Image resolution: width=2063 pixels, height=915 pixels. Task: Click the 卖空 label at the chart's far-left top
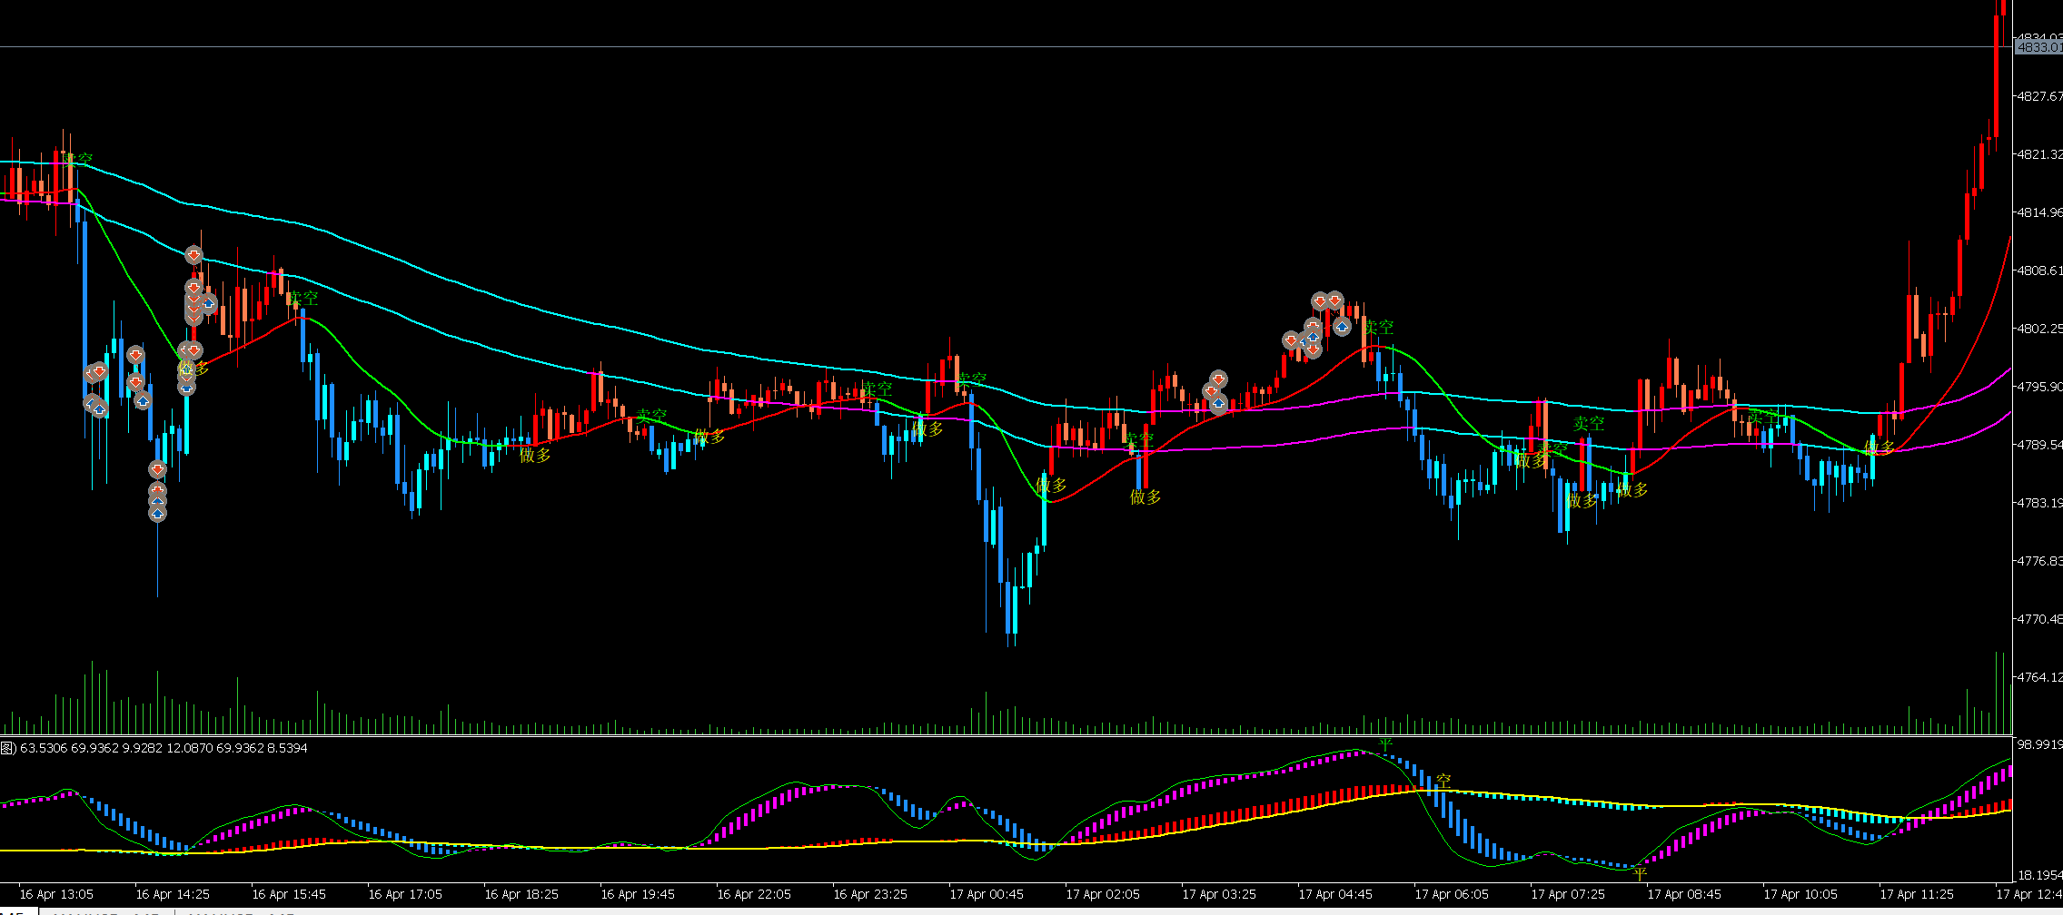tap(78, 160)
